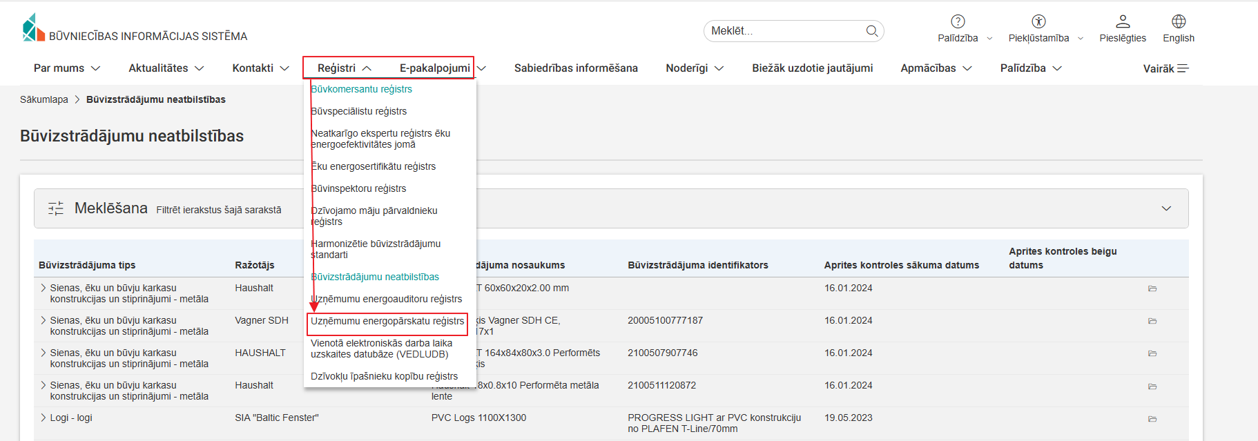
Task: Select Neatkarīgo ekspertu reģistrs ēku energoefektivitātes jomā
Action: pyautogui.click(x=380, y=139)
